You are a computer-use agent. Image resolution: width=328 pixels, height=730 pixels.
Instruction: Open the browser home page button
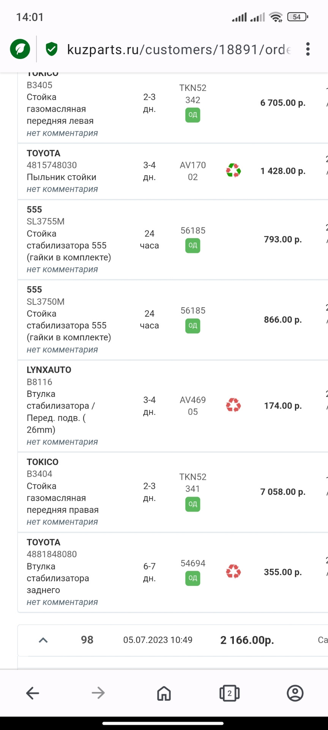click(164, 693)
